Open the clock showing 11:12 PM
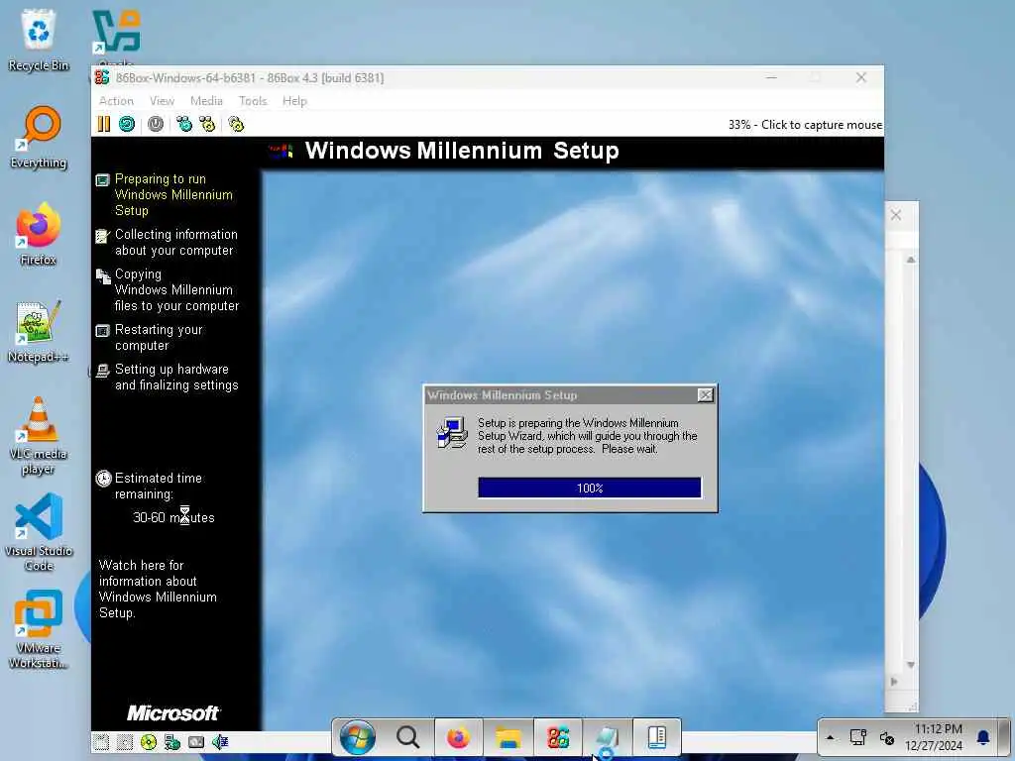The height and width of the screenshot is (761, 1015). (934, 737)
